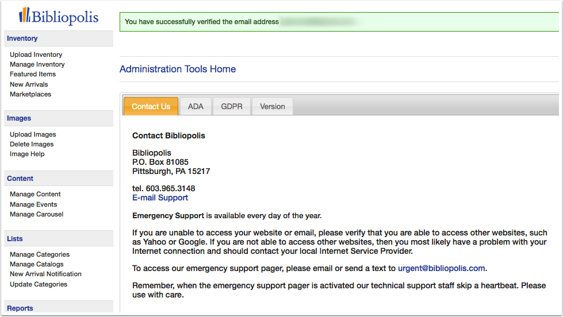Click the Bibliopolis logo
The height and width of the screenshot is (317, 563).
click(59, 17)
